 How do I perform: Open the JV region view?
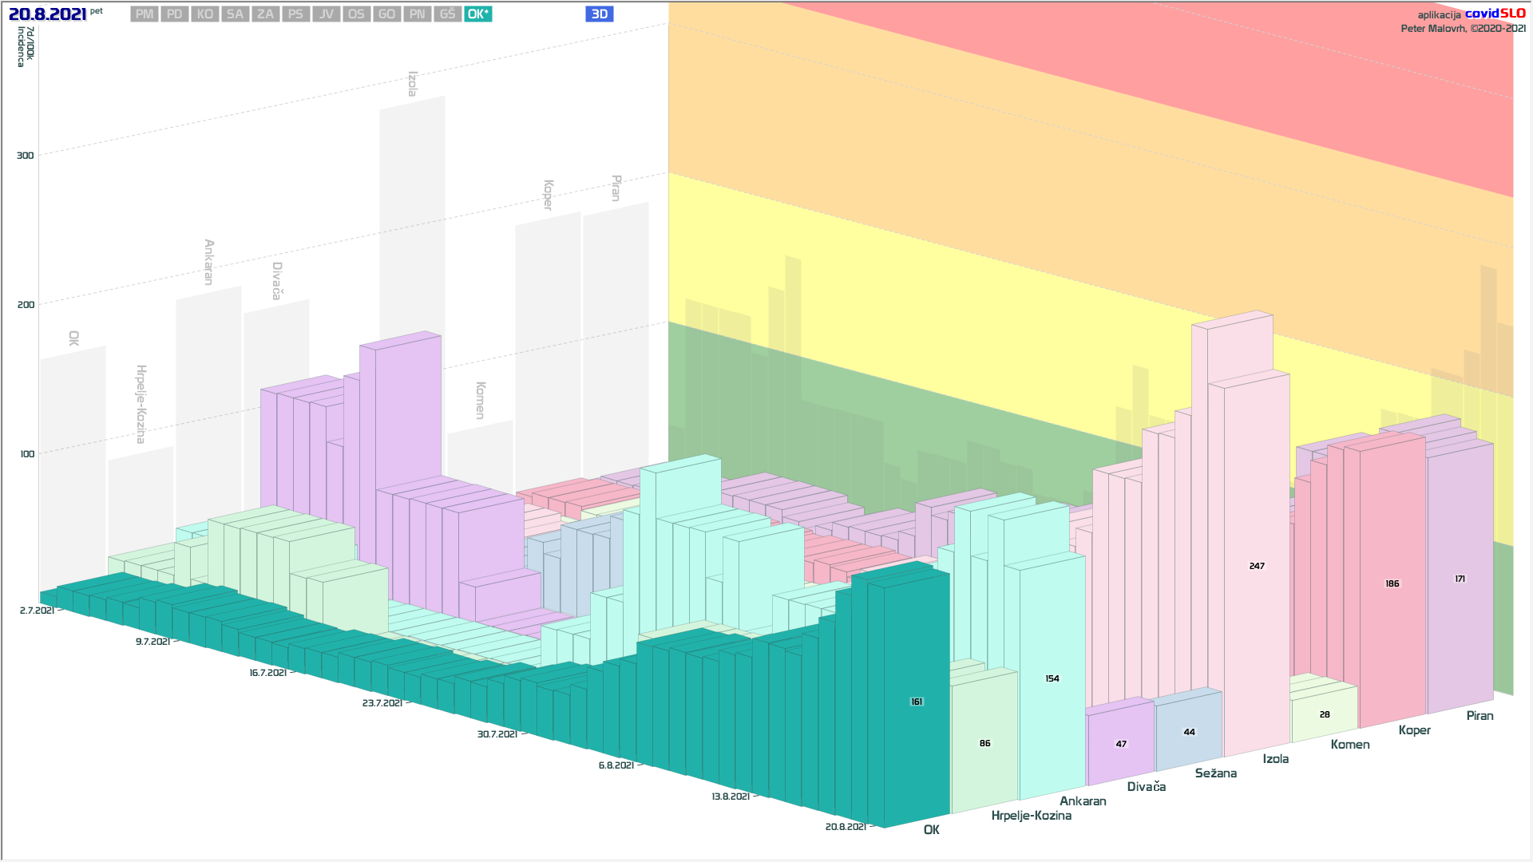tap(327, 14)
